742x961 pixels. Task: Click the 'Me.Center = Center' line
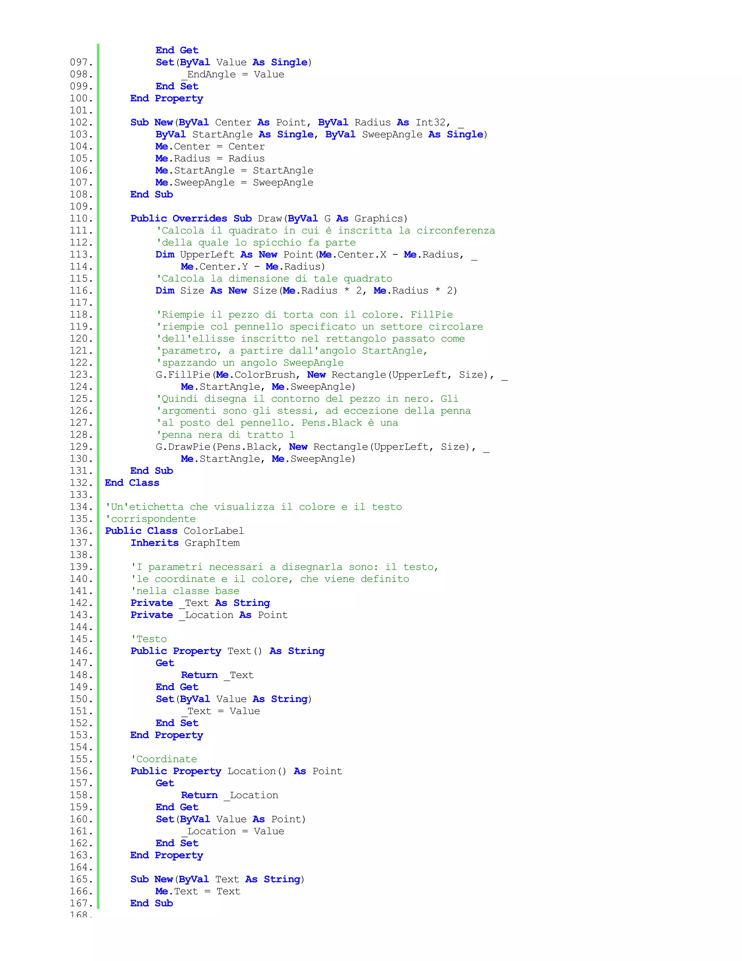pos(210,147)
